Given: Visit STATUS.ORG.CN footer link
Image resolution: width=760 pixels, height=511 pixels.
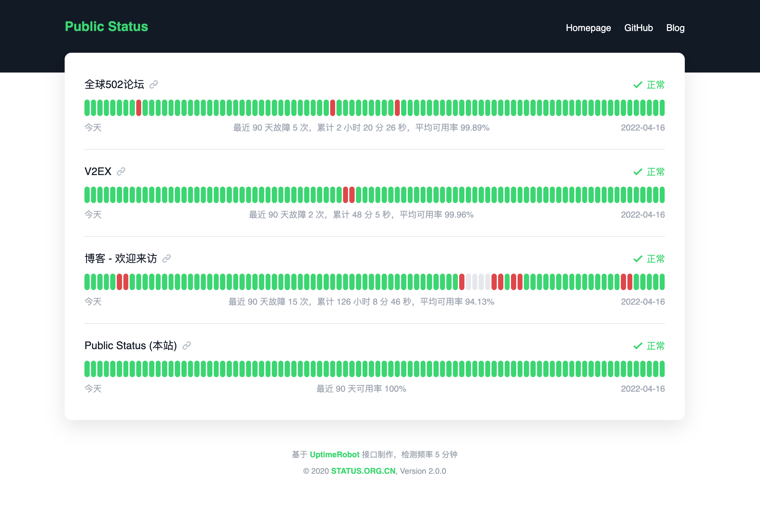Looking at the screenshot, I should pyautogui.click(x=363, y=471).
